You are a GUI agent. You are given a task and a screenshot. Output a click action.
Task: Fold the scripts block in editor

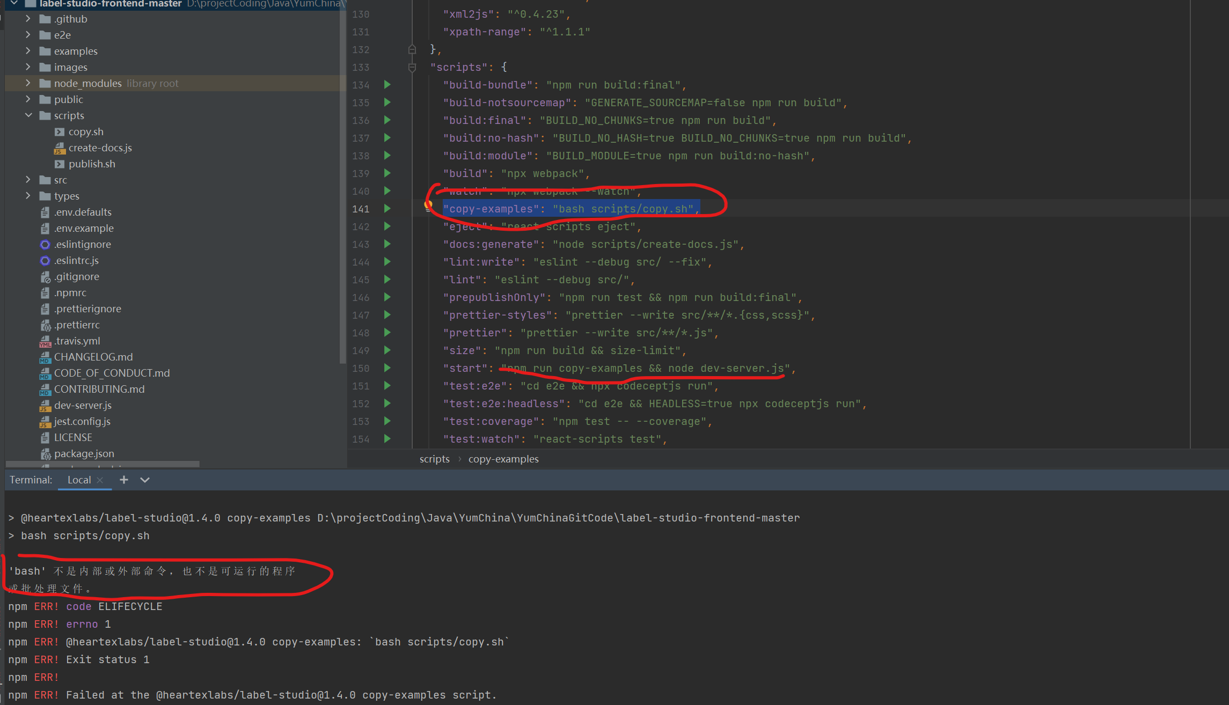coord(412,67)
